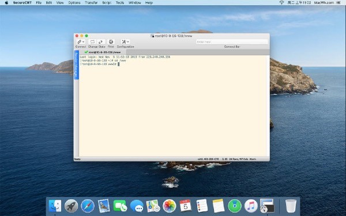Open the Options menu
The image size is (346, 216).
74,3
